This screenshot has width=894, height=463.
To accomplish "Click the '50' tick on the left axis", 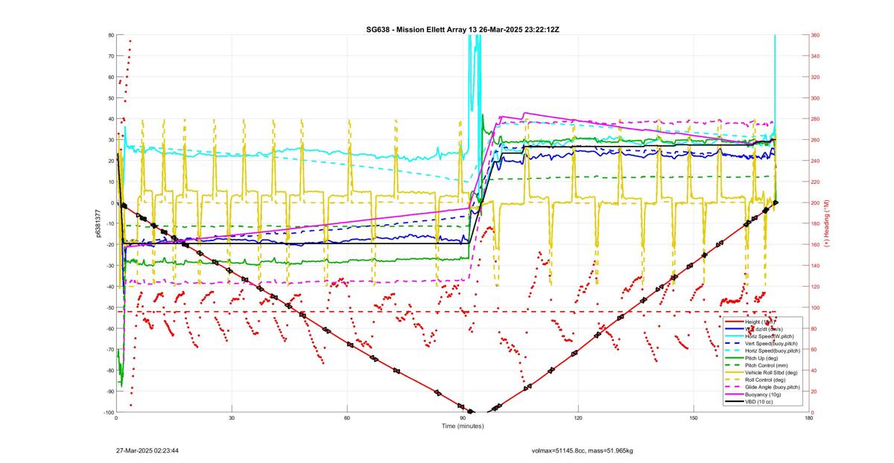I will click(110, 98).
